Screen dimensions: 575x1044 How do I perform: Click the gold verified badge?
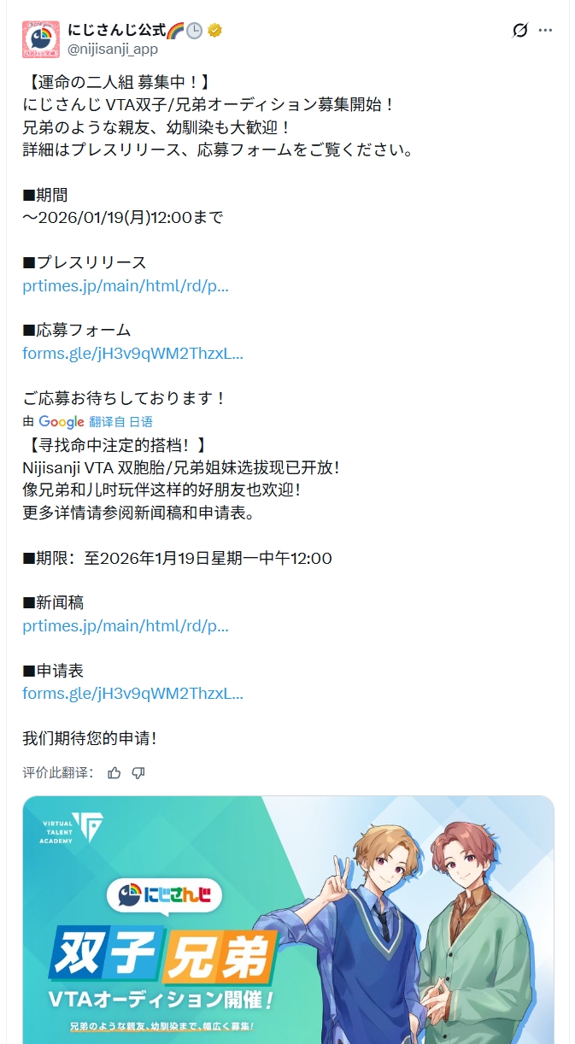(215, 31)
